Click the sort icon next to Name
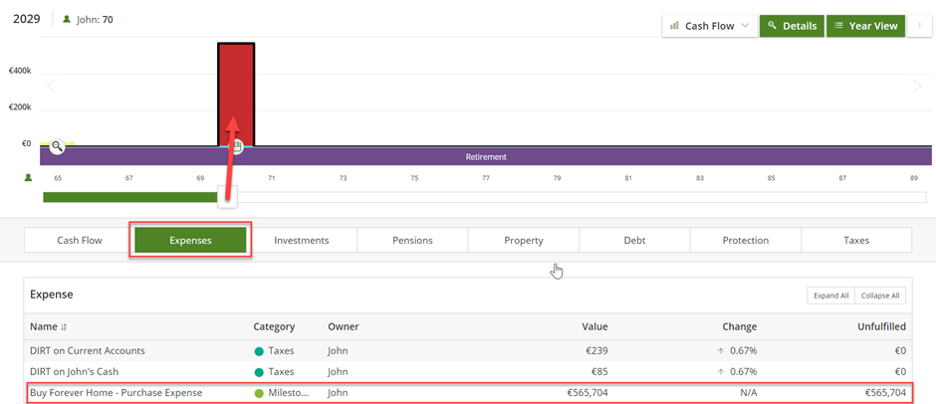The width and height of the screenshot is (936, 404). 66,326
